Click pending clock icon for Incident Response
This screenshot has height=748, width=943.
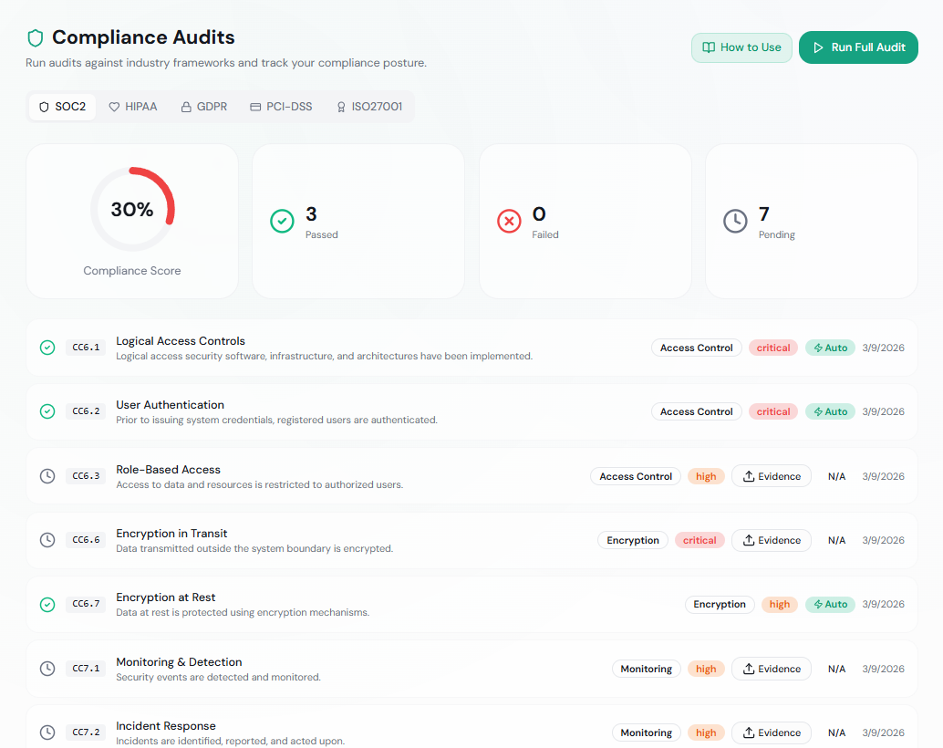(47, 732)
